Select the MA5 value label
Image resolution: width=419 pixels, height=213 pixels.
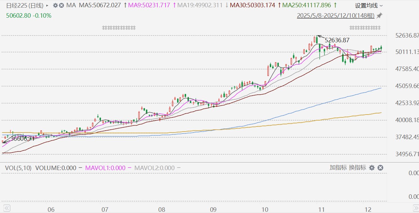100,5
